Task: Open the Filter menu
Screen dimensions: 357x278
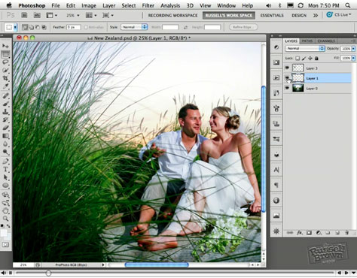Action: point(148,5)
